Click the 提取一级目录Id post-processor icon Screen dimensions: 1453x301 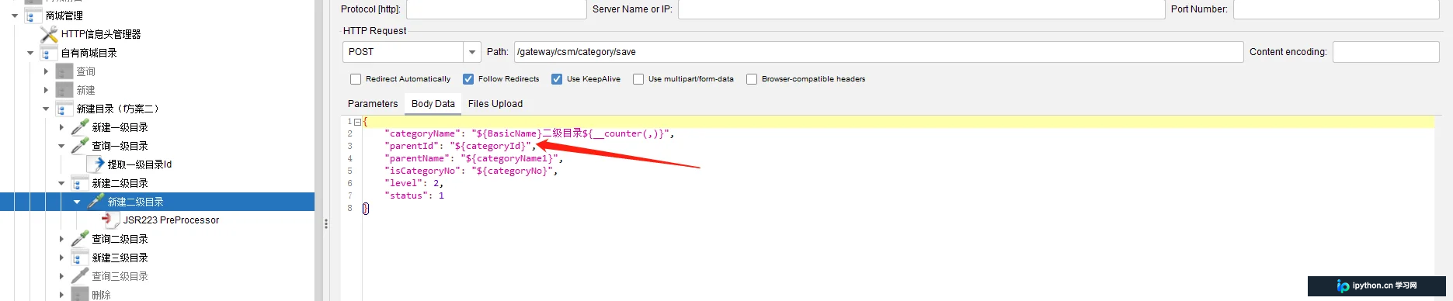point(96,164)
